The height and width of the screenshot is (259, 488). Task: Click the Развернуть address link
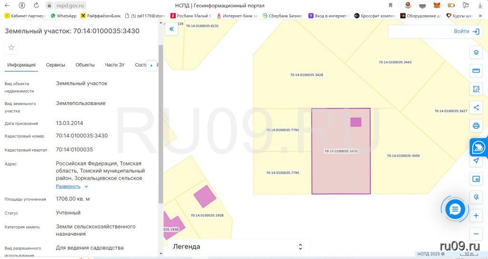click(x=68, y=187)
